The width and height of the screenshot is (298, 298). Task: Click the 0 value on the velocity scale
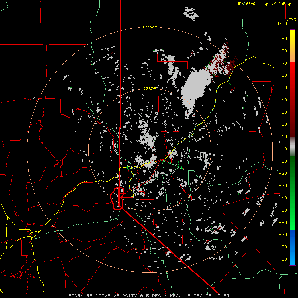click(286, 149)
